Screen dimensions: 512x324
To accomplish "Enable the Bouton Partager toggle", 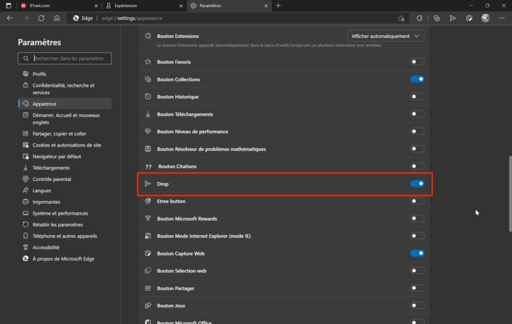I will pyautogui.click(x=417, y=288).
